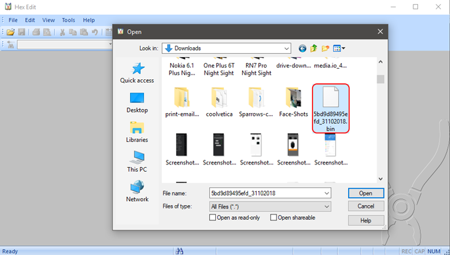The height and width of the screenshot is (255, 450).
Task: Click the Cancel button
Action: coord(366,206)
